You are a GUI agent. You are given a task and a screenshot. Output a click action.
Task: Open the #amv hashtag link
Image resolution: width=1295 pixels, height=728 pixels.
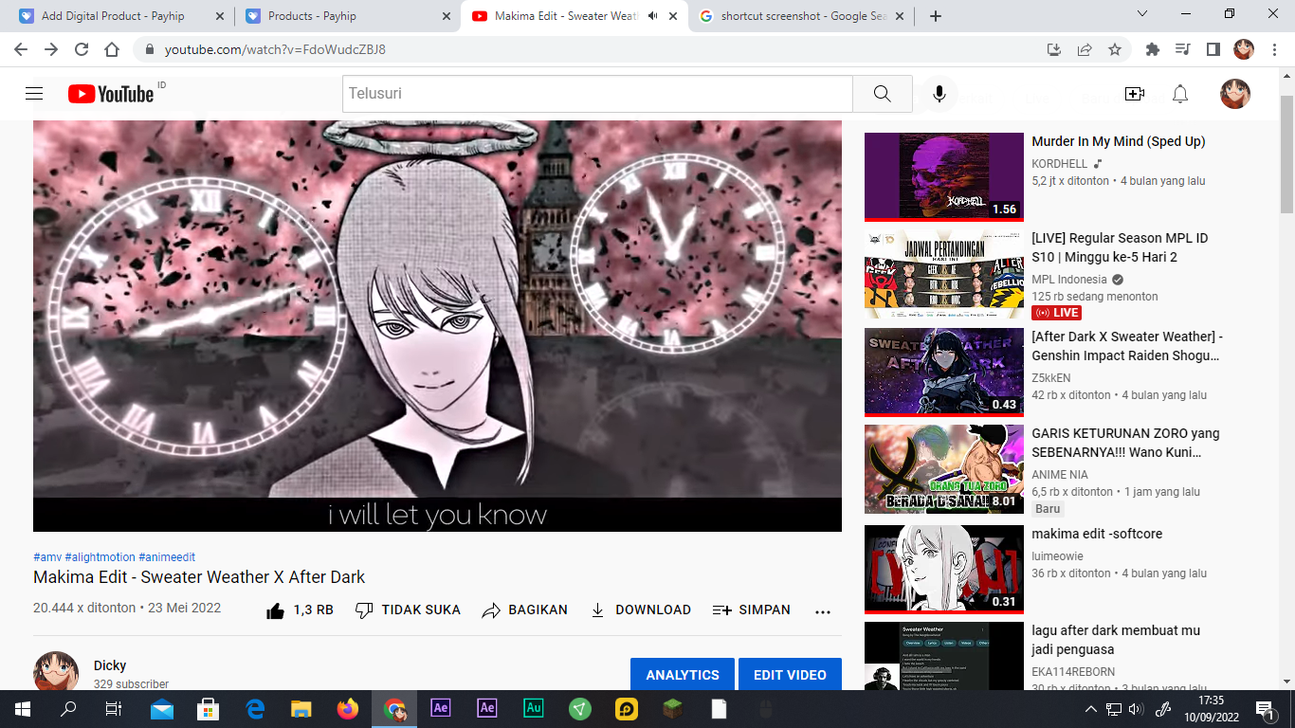(47, 557)
